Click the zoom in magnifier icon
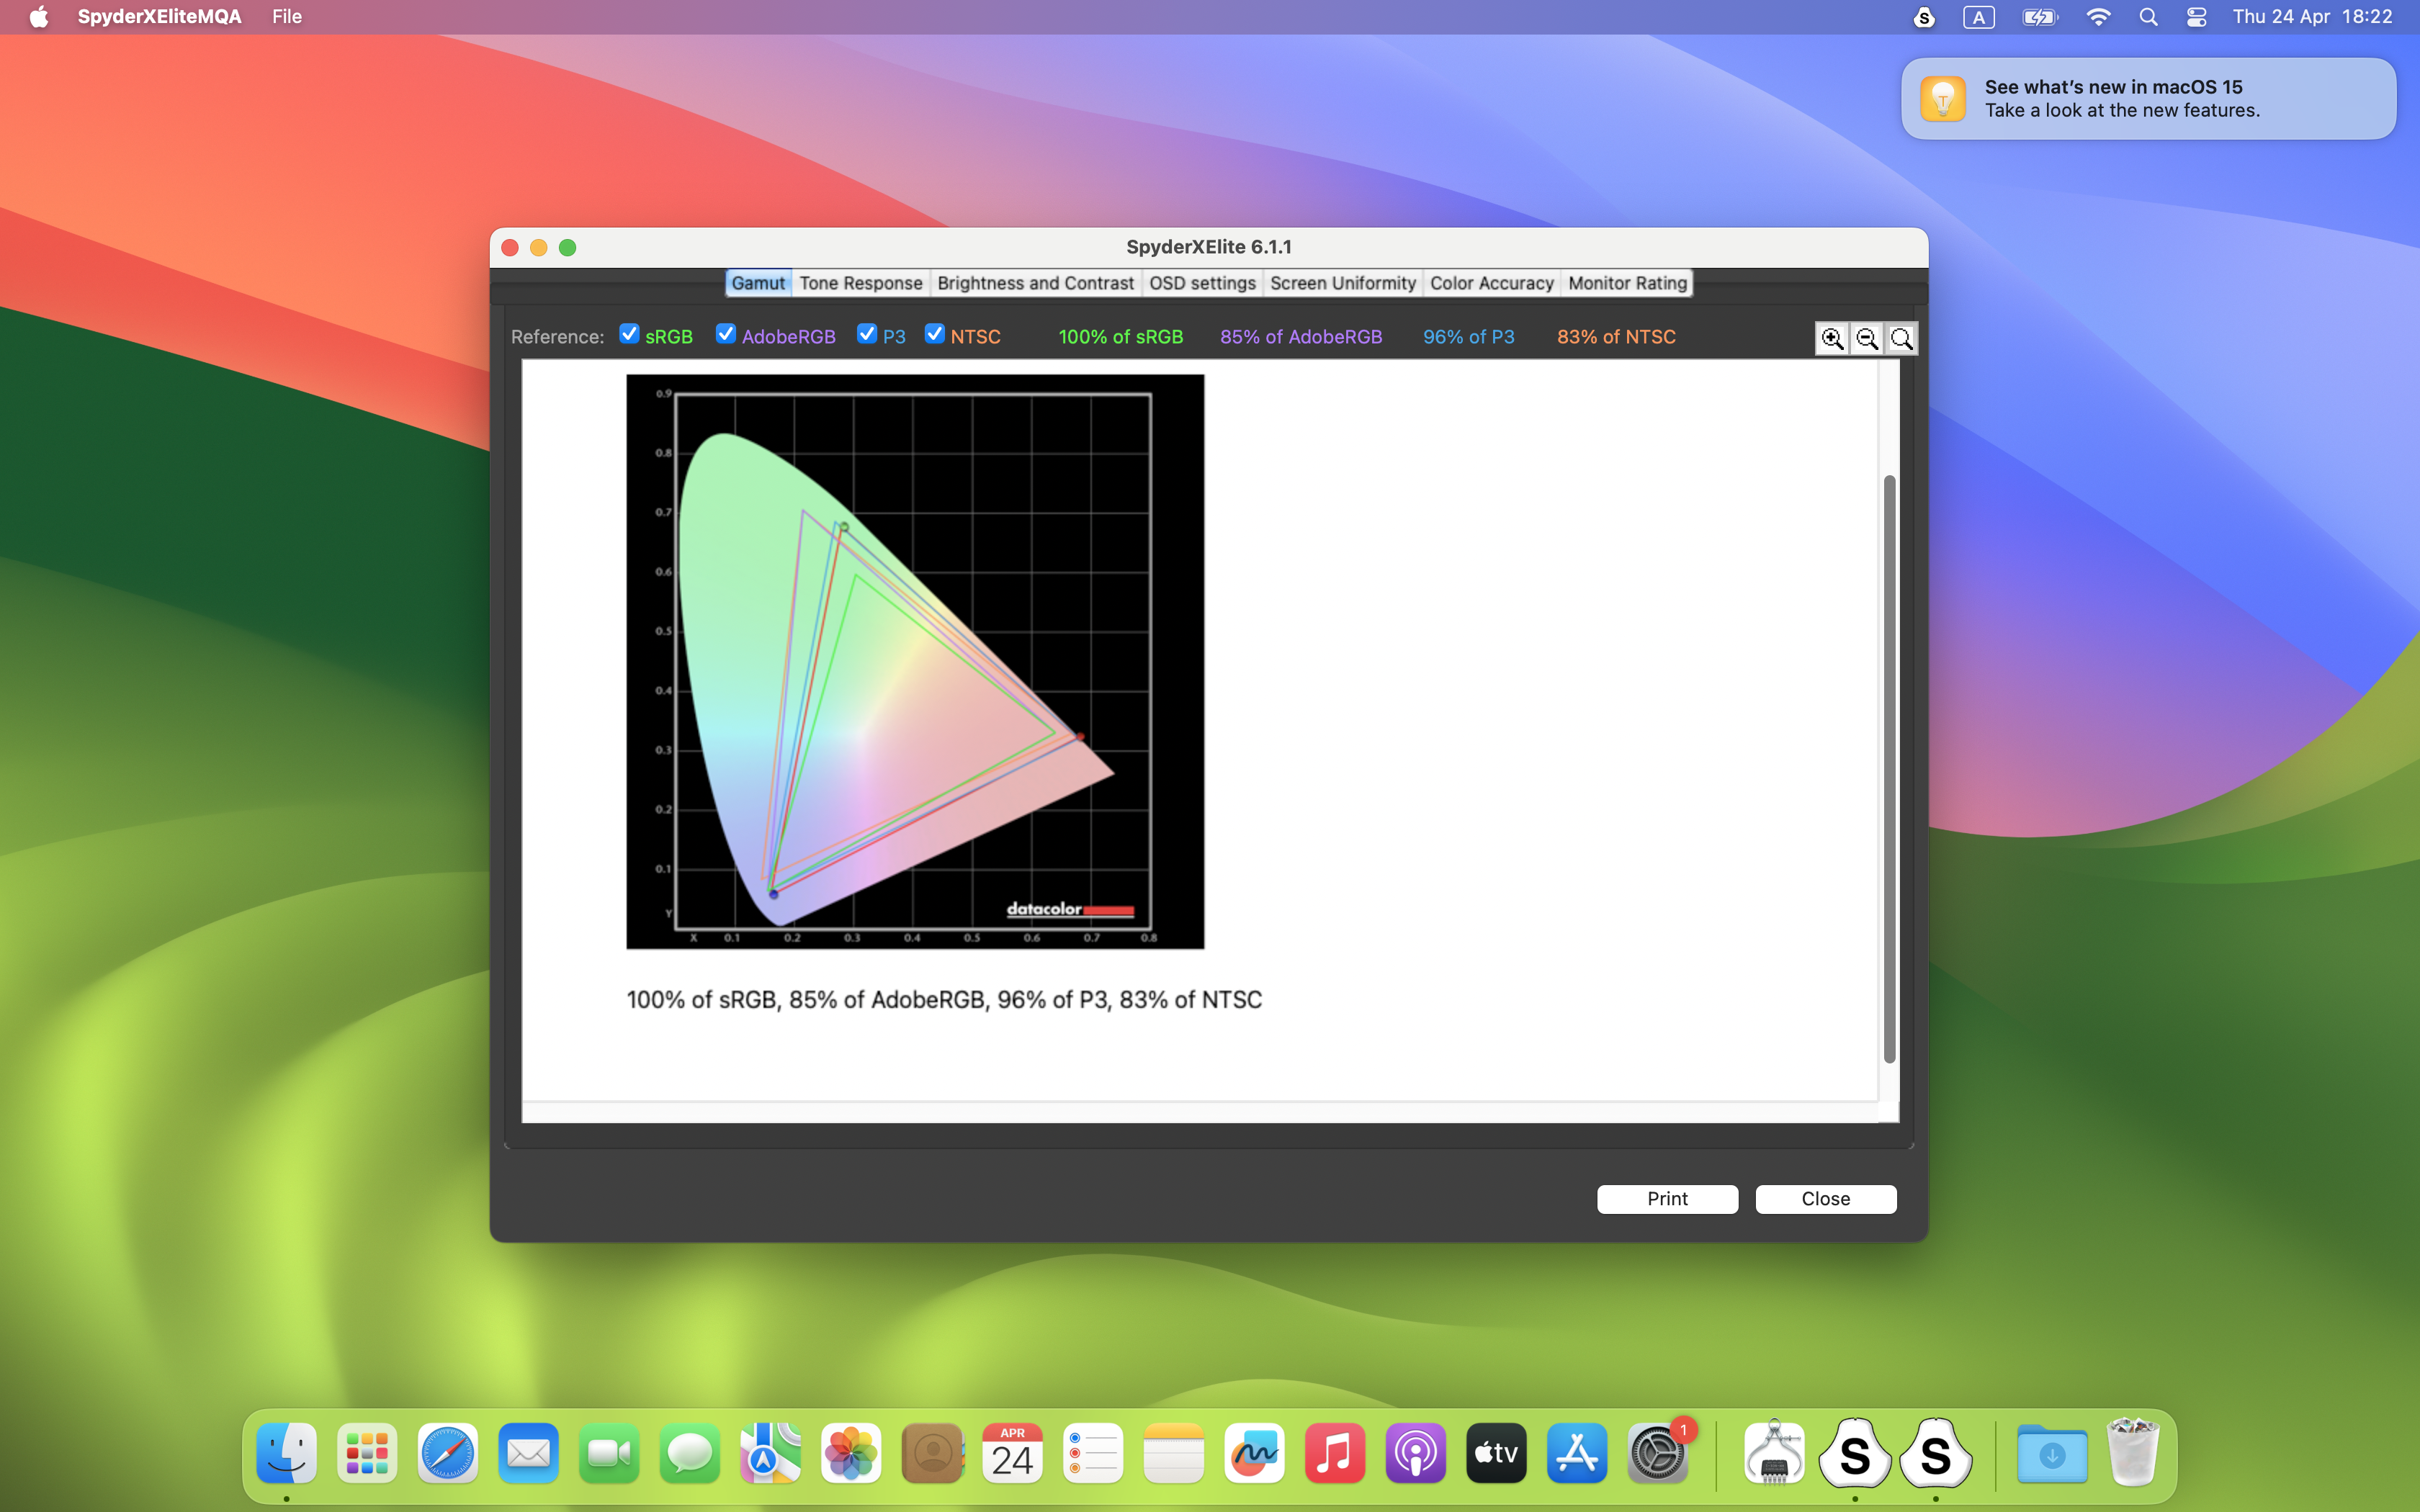 click(1832, 338)
